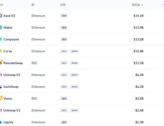Open the SushiSwap protocol link
The width and height of the screenshot is (164, 126).
pyautogui.click(x=11, y=87)
